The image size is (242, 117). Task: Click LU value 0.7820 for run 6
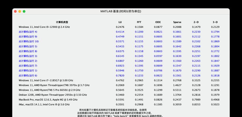pyautogui.click(x=120, y=75)
